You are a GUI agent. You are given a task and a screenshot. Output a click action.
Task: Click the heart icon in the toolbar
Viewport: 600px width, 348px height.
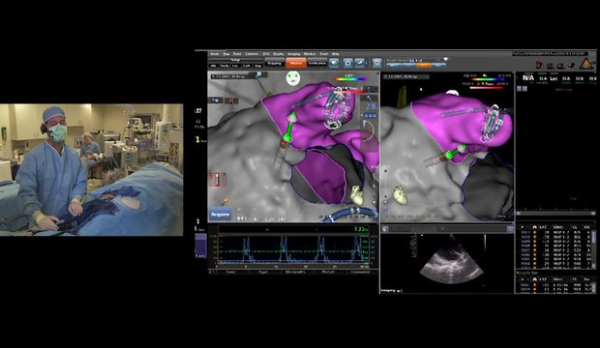point(334,62)
